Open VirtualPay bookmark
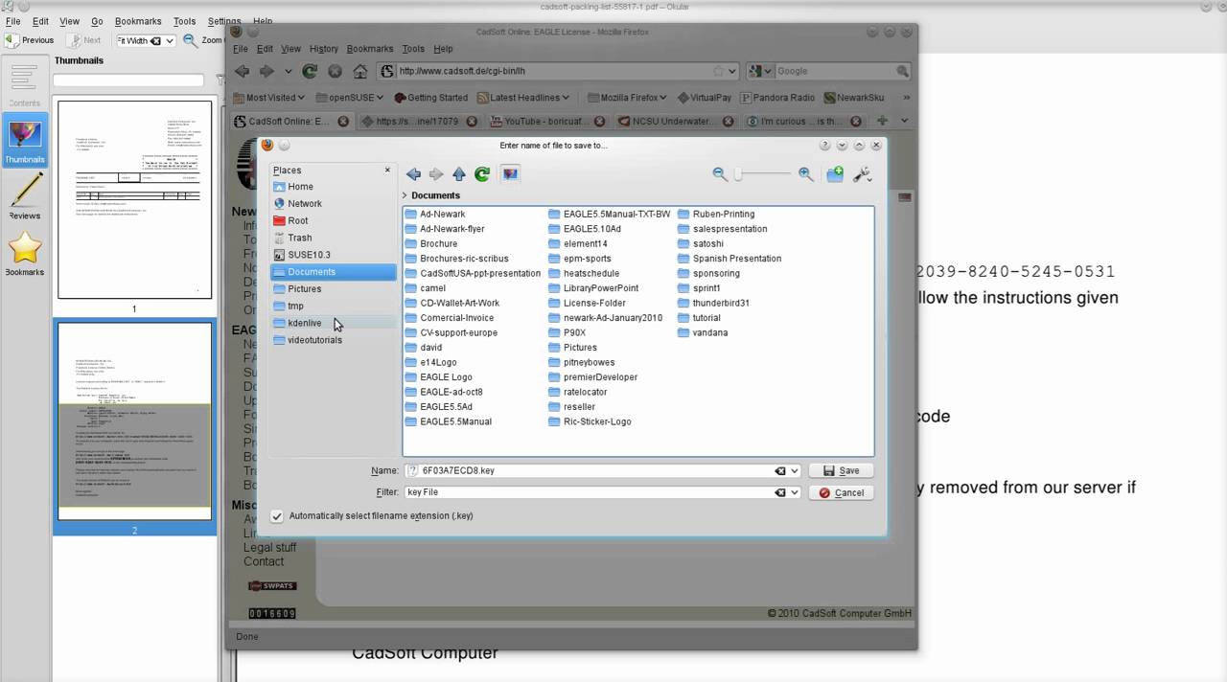 point(705,98)
